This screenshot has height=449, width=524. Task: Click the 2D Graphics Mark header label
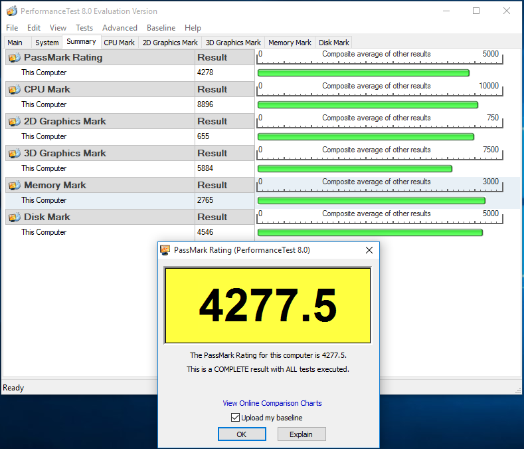65,121
